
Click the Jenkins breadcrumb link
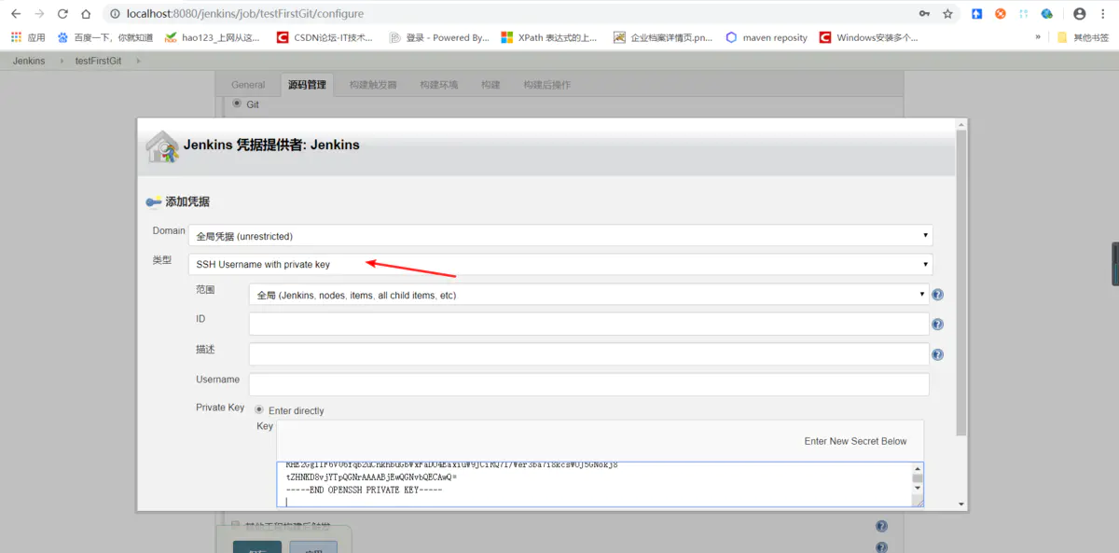click(29, 61)
